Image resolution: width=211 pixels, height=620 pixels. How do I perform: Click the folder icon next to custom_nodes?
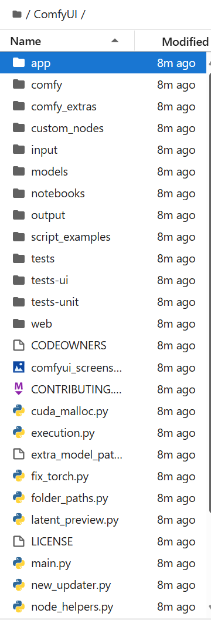coord(19,128)
